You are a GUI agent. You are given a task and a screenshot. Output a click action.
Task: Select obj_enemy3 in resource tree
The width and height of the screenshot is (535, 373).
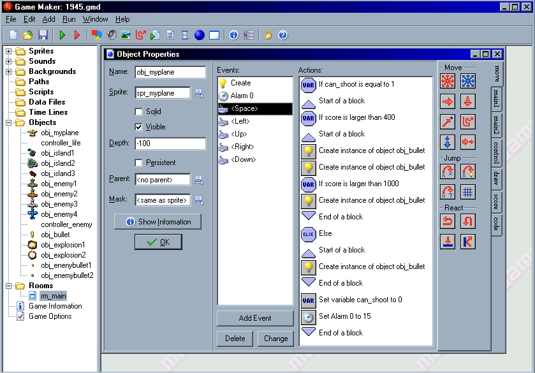pyautogui.click(x=59, y=204)
